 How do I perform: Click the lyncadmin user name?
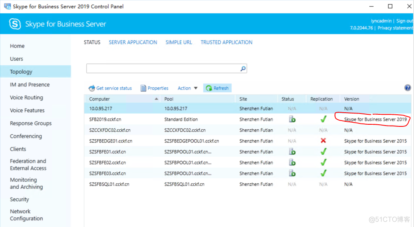(x=381, y=21)
